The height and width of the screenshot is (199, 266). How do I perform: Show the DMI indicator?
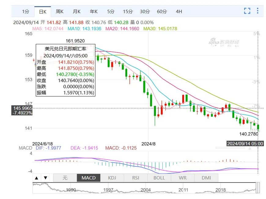(x=206, y=178)
